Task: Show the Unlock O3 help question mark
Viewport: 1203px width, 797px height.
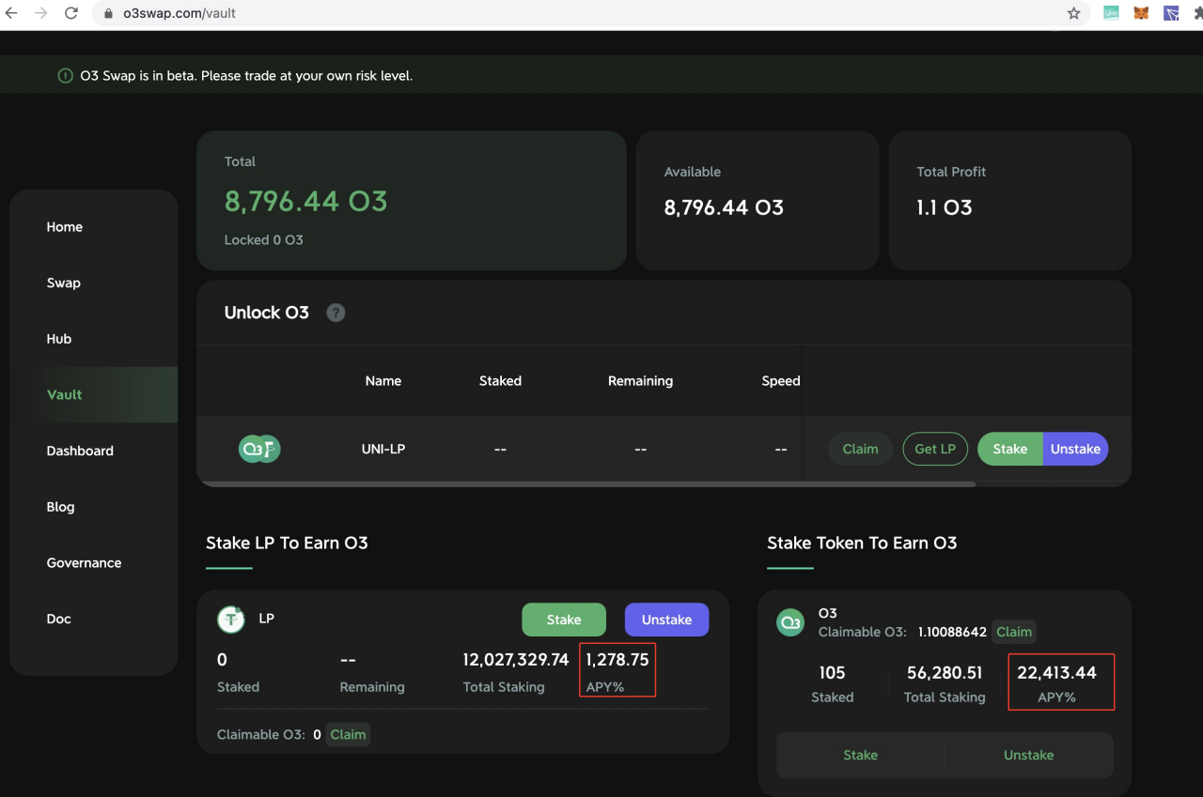Action: 336,313
